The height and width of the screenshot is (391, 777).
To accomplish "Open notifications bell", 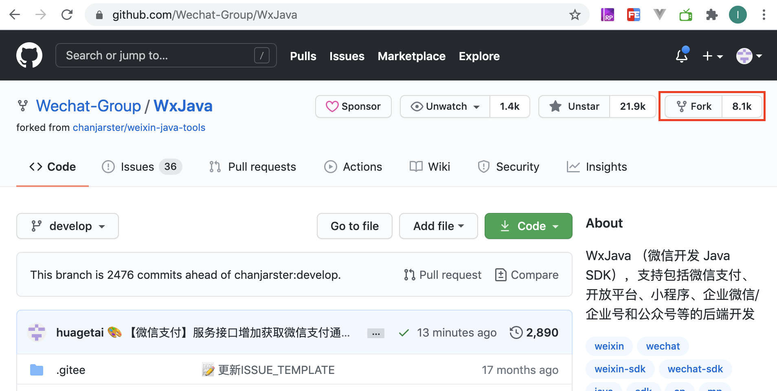I will click(682, 55).
